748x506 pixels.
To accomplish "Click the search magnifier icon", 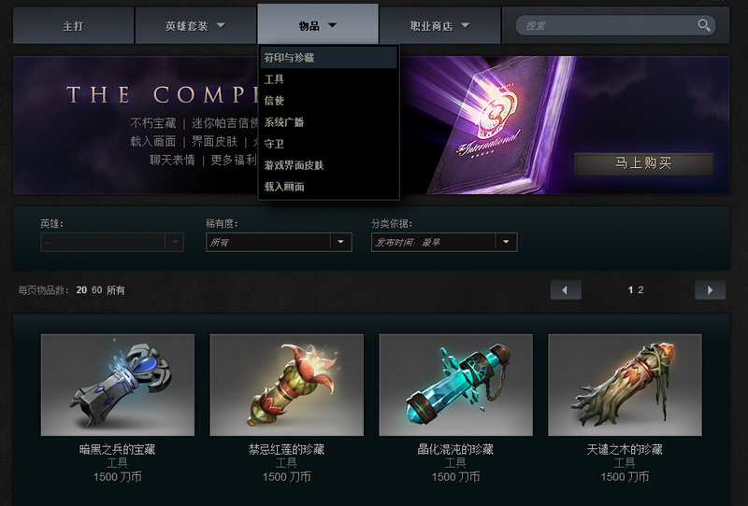I will [704, 25].
